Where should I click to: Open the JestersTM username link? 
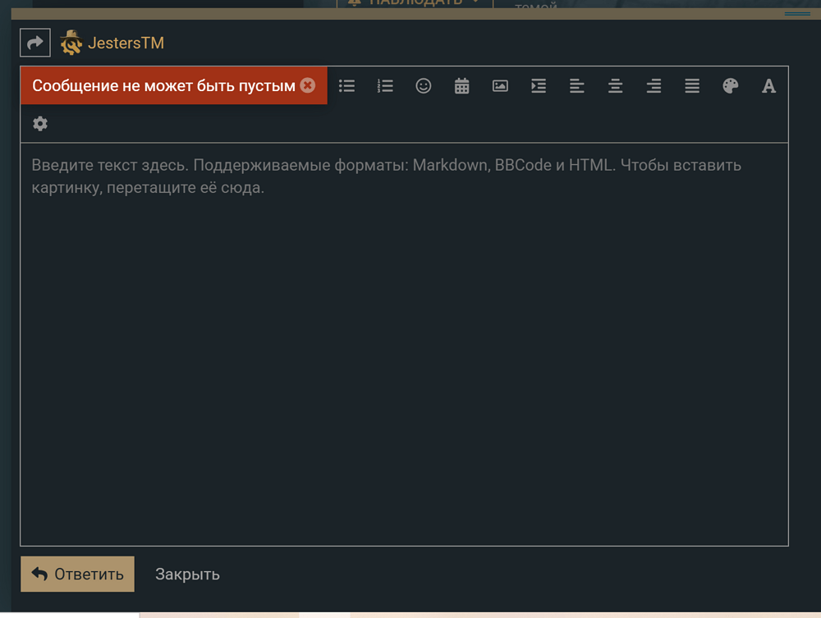coord(126,43)
